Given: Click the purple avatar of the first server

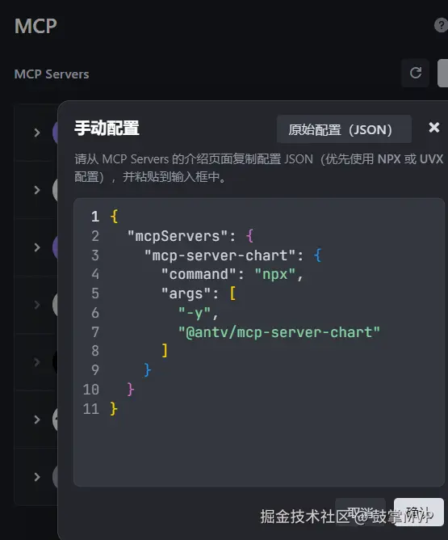Looking at the screenshot, I should (x=55, y=133).
